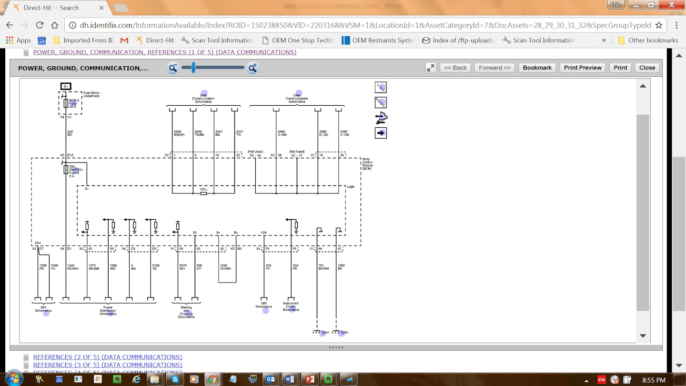Bookmark this page with the star icon
The width and height of the screenshot is (686, 386).
pyautogui.click(x=659, y=25)
